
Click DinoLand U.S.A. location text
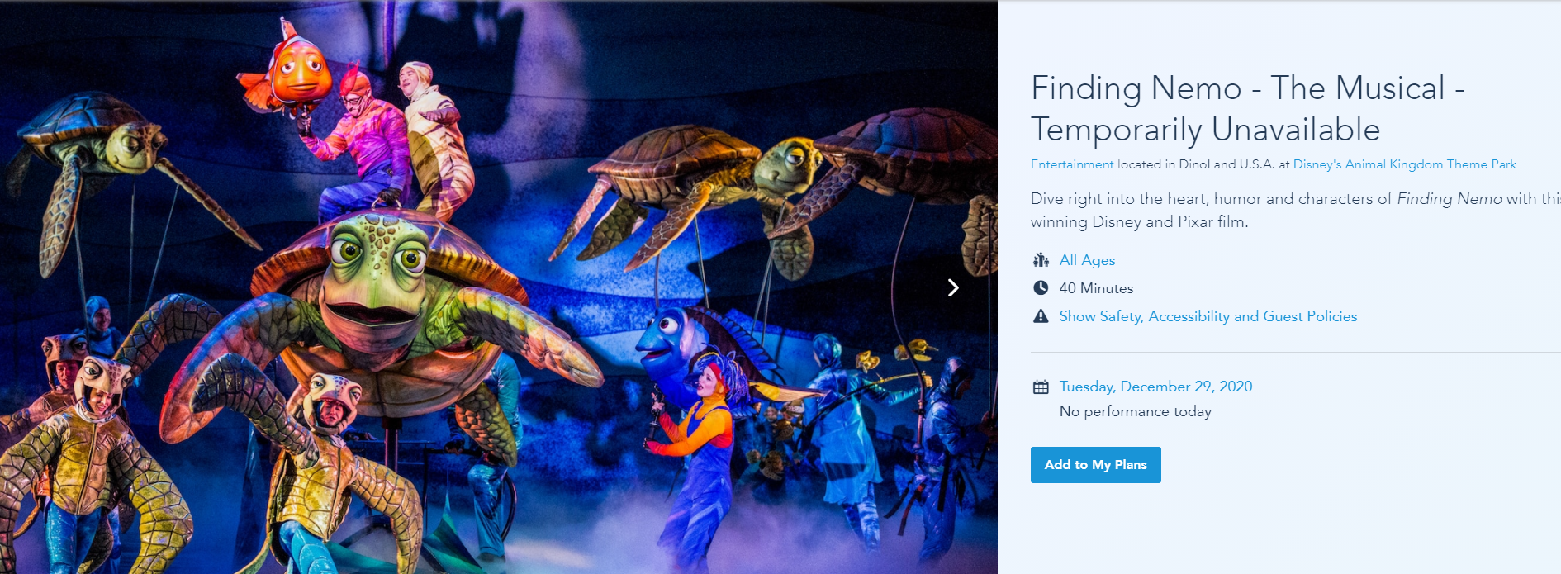1226,164
